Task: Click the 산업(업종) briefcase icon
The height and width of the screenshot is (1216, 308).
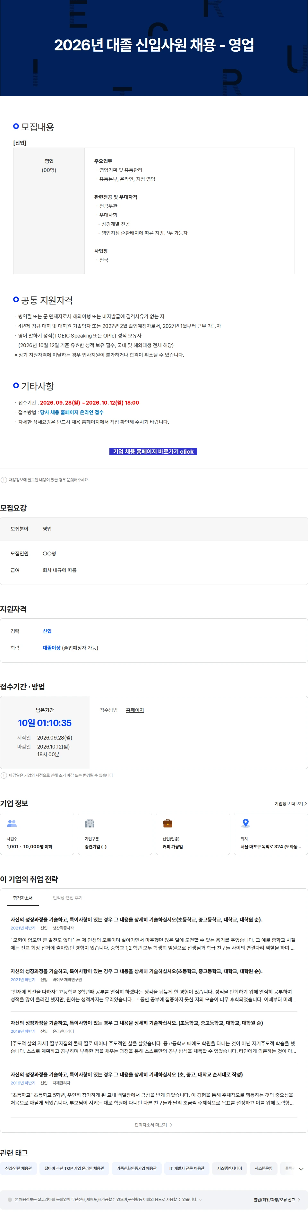Action: pyautogui.click(x=168, y=823)
